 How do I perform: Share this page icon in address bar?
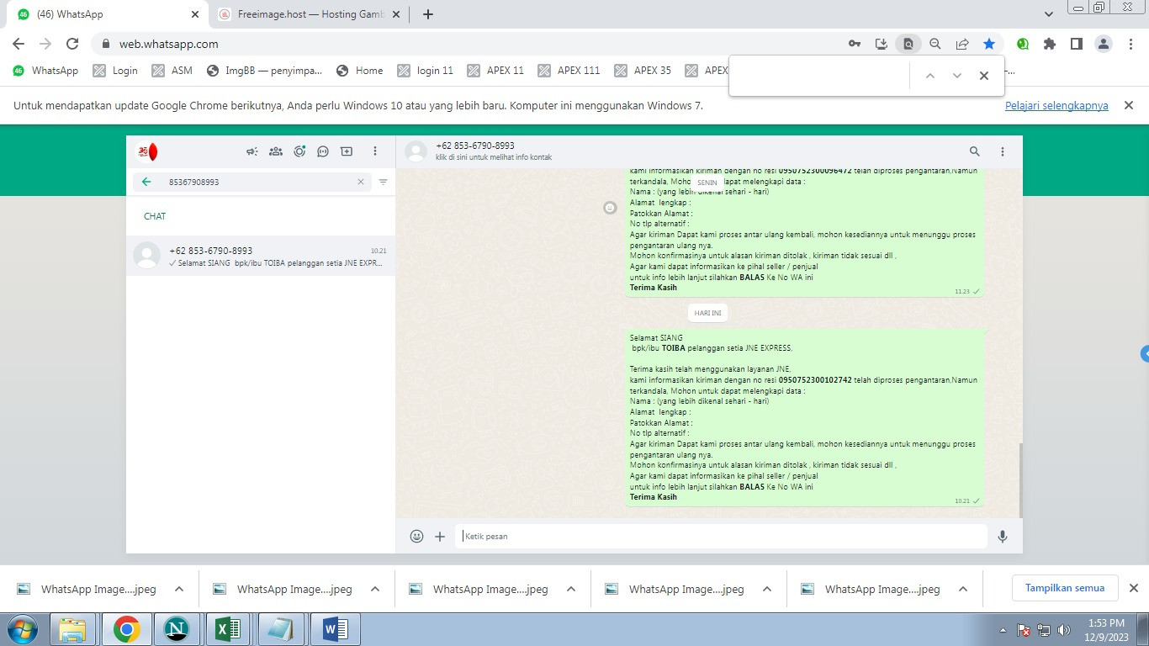[961, 44]
